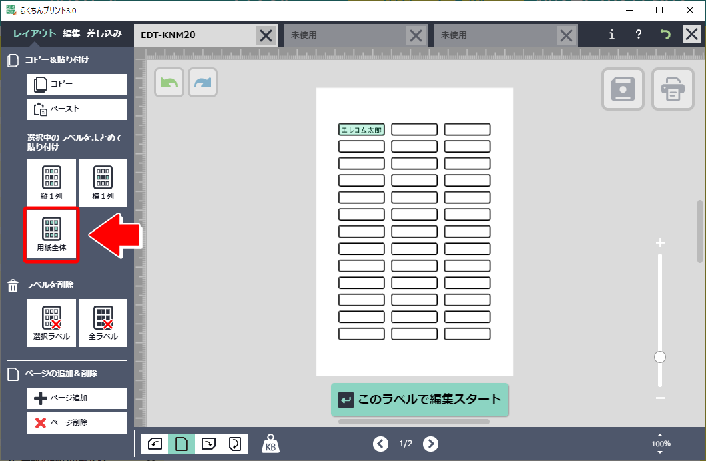Switch to the 編集 tab

click(71, 33)
